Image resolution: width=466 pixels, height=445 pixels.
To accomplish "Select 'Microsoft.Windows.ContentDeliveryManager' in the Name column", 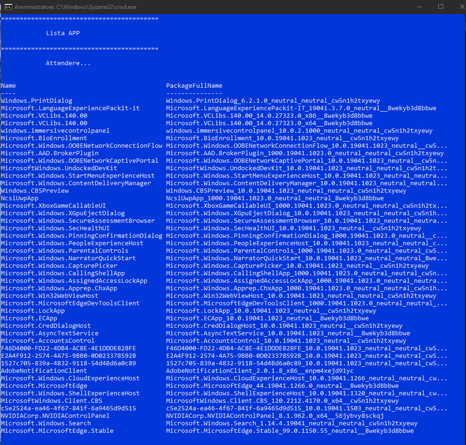I will pyautogui.click(x=76, y=183).
